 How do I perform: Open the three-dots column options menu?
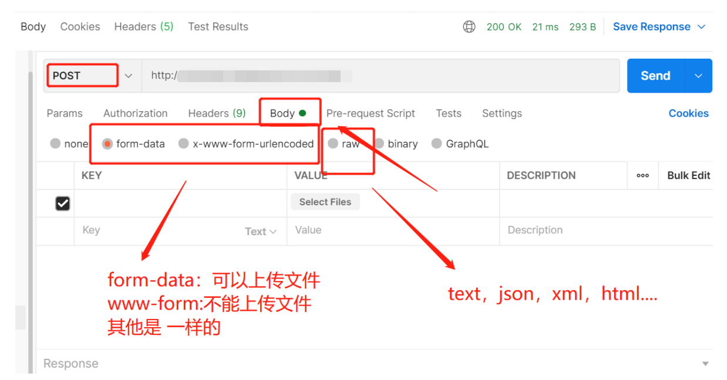[642, 175]
